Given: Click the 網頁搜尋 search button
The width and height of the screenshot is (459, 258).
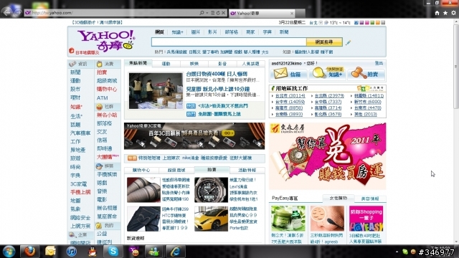Looking at the screenshot, I should pyautogui.click(x=324, y=42).
